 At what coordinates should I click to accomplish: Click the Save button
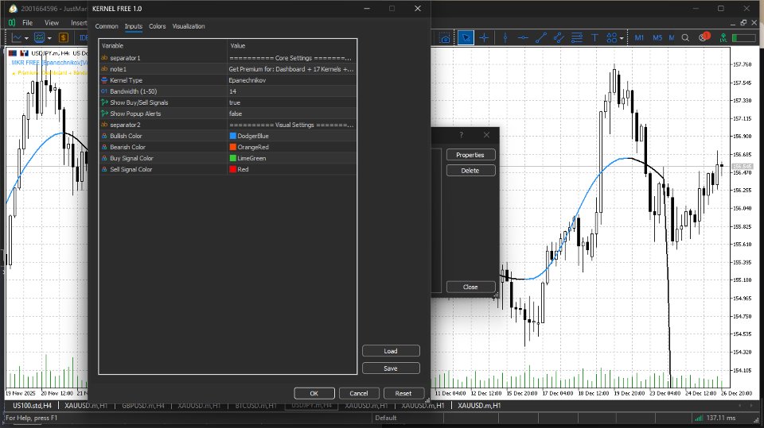[391, 368]
